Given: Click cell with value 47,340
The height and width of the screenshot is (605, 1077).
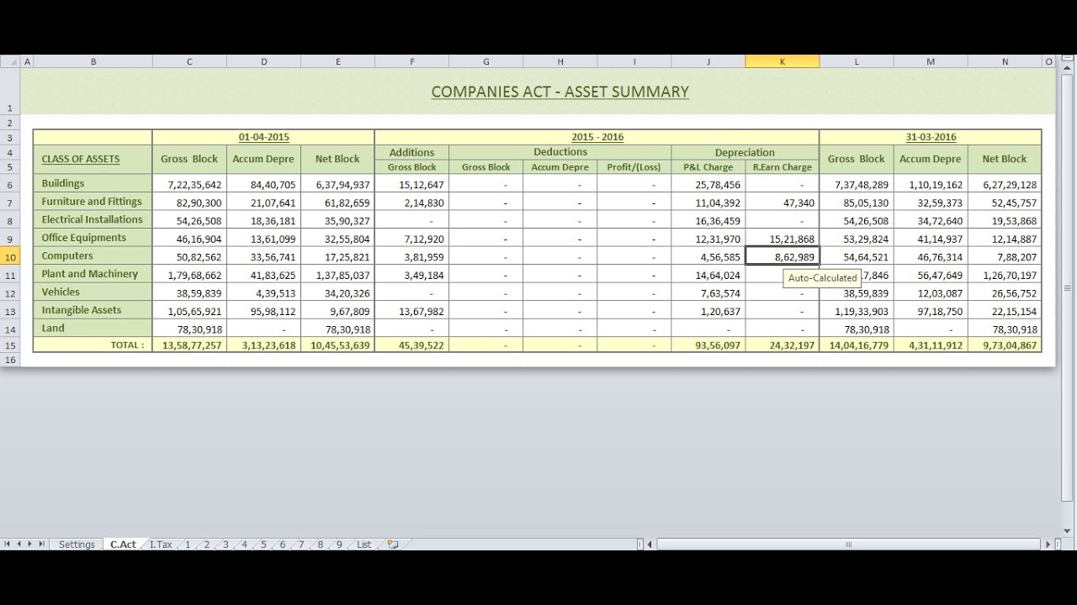Looking at the screenshot, I should click(x=783, y=203).
